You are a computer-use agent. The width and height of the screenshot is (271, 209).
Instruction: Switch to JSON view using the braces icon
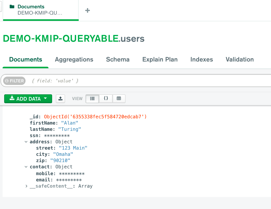106,99
